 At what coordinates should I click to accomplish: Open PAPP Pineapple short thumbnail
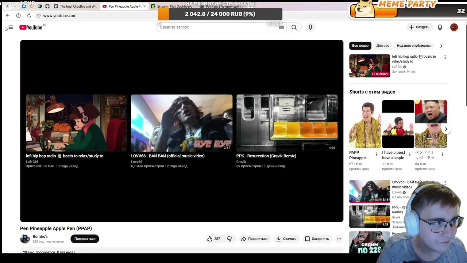coord(365,124)
